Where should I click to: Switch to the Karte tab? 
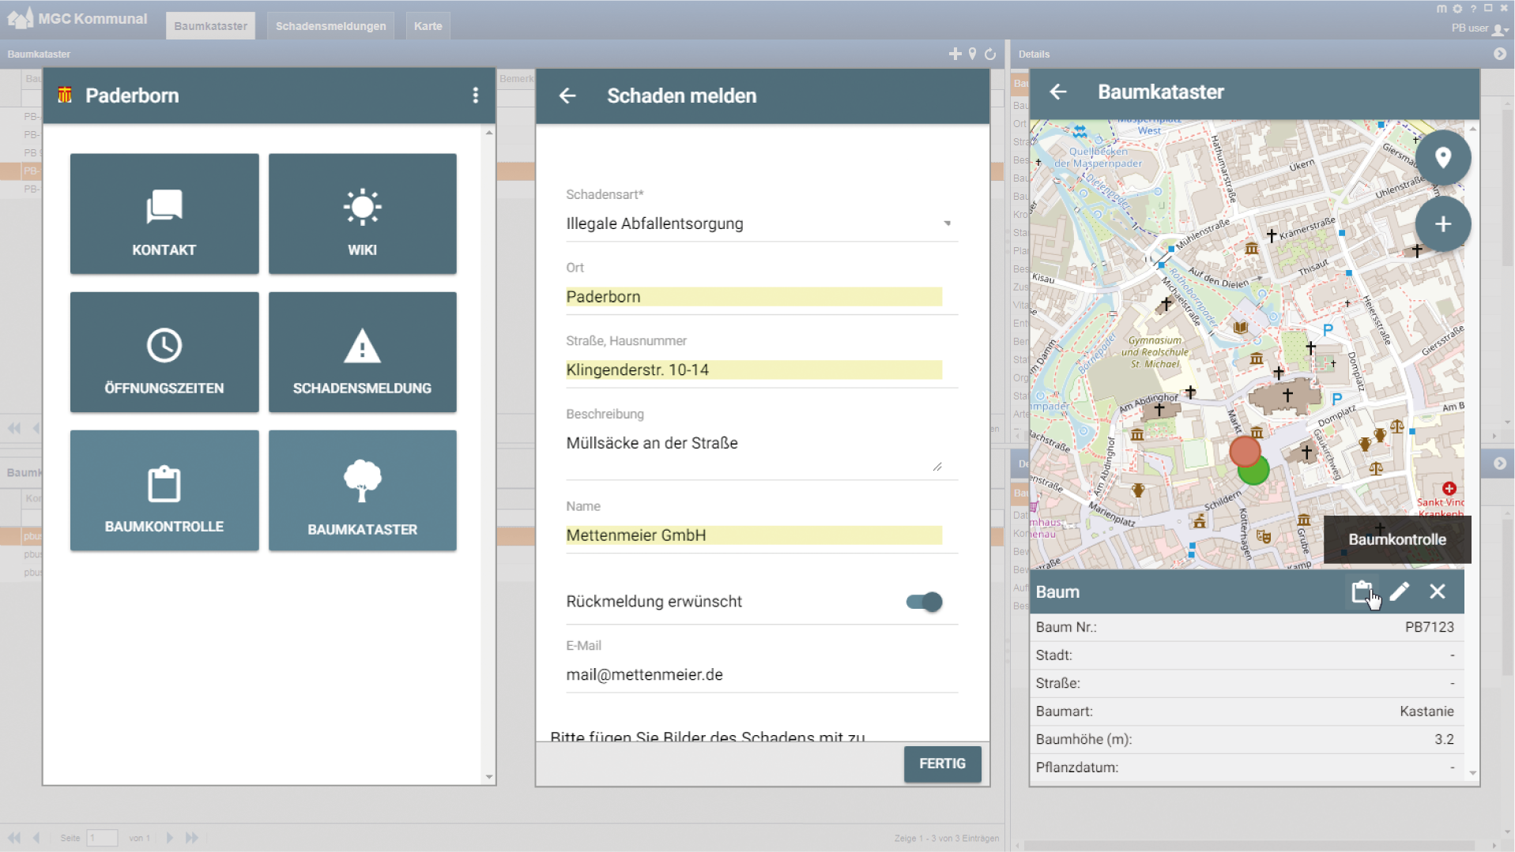point(428,26)
